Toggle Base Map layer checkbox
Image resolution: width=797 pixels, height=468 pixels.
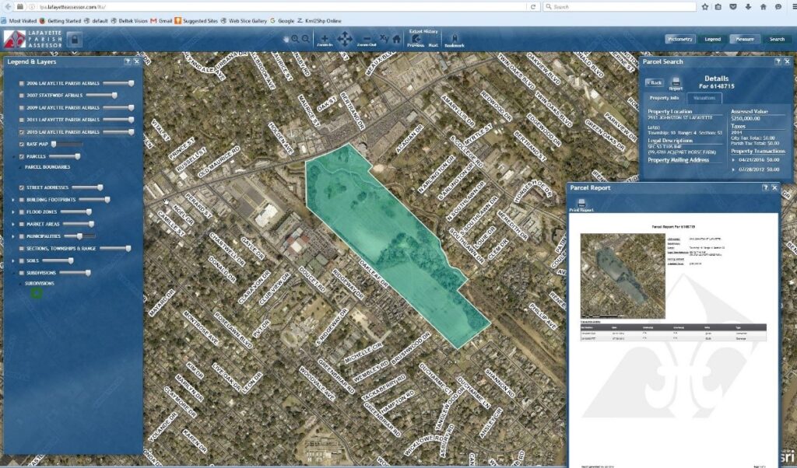click(21, 144)
